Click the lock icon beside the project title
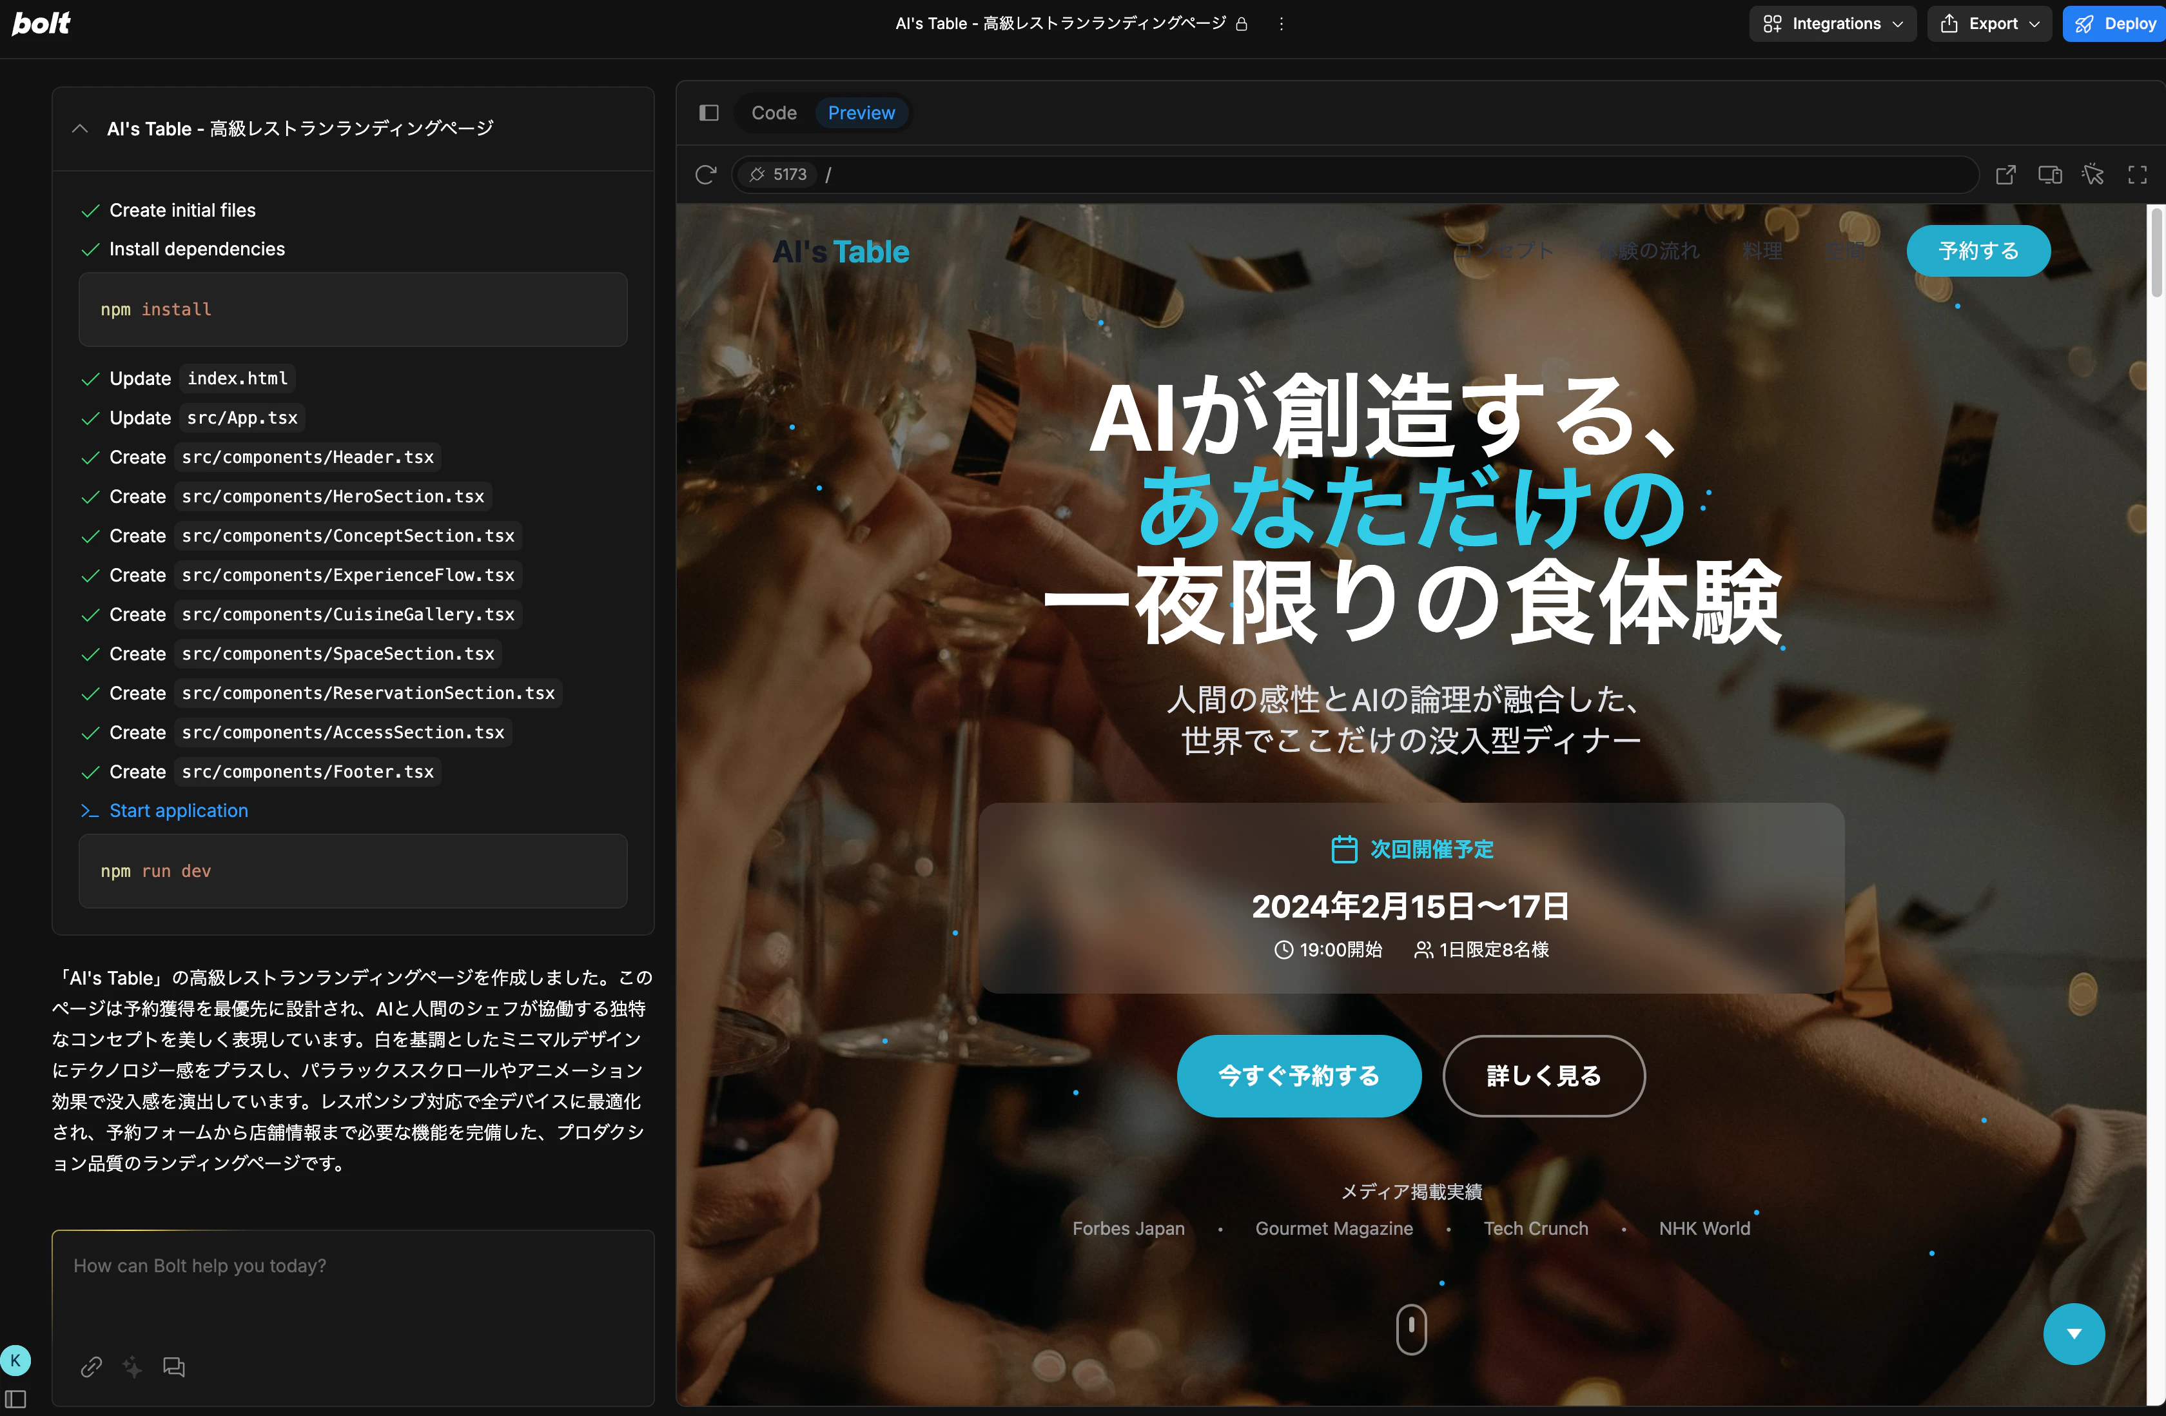2166x1416 pixels. tap(1242, 24)
